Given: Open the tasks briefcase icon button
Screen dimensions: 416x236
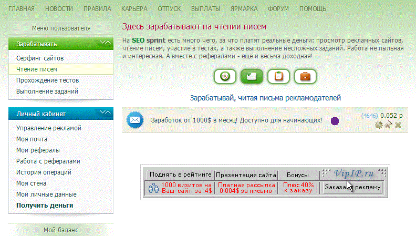Looking at the screenshot, I should pyautogui.click(x=305, y=76).
